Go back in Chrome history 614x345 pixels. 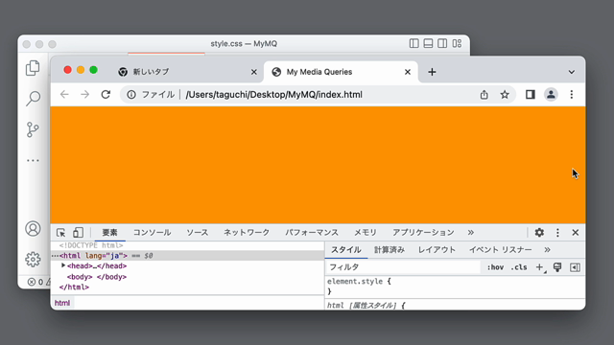click(64, 94)
